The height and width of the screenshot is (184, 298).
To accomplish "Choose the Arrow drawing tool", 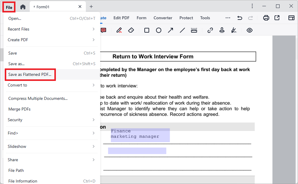I will click(x=171, y=30).
